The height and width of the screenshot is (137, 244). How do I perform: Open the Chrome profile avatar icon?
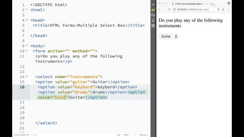[229, 3]
